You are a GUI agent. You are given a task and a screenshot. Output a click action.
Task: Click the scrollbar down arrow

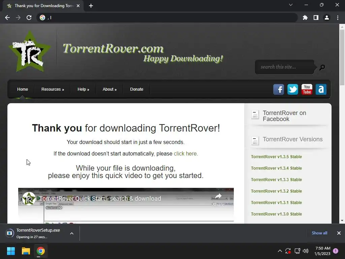click(342, 220)
